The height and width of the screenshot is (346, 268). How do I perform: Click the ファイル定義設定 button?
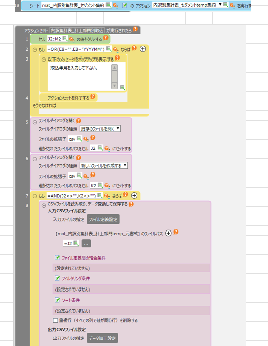[x=103, y=219]
